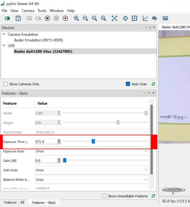Open Devices panel dropdown chevron
The width and height of the screenshot is (190, 207).
coord(146,27)
